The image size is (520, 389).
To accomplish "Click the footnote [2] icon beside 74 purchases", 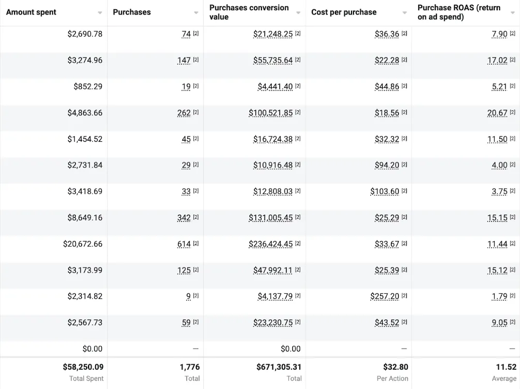I will click(196, 34).
